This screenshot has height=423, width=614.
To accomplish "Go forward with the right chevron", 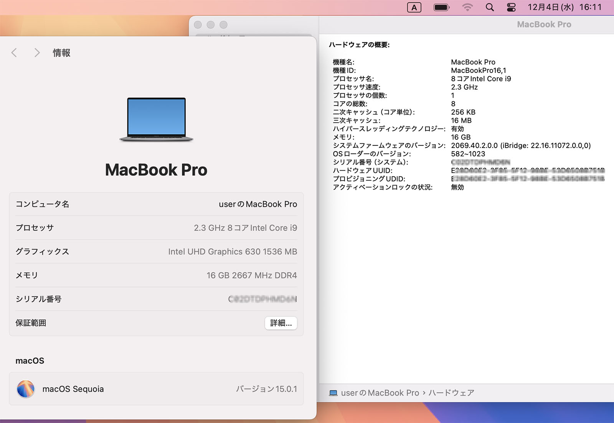I will pos(37,53).
